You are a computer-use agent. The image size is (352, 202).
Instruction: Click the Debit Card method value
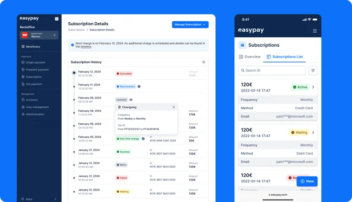coord(304,153)
